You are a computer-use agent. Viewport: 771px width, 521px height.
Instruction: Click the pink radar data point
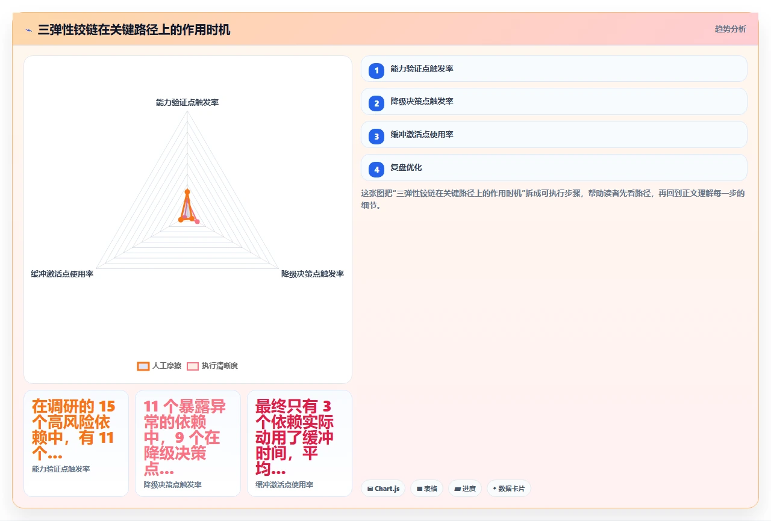click(x=197, y=222)
